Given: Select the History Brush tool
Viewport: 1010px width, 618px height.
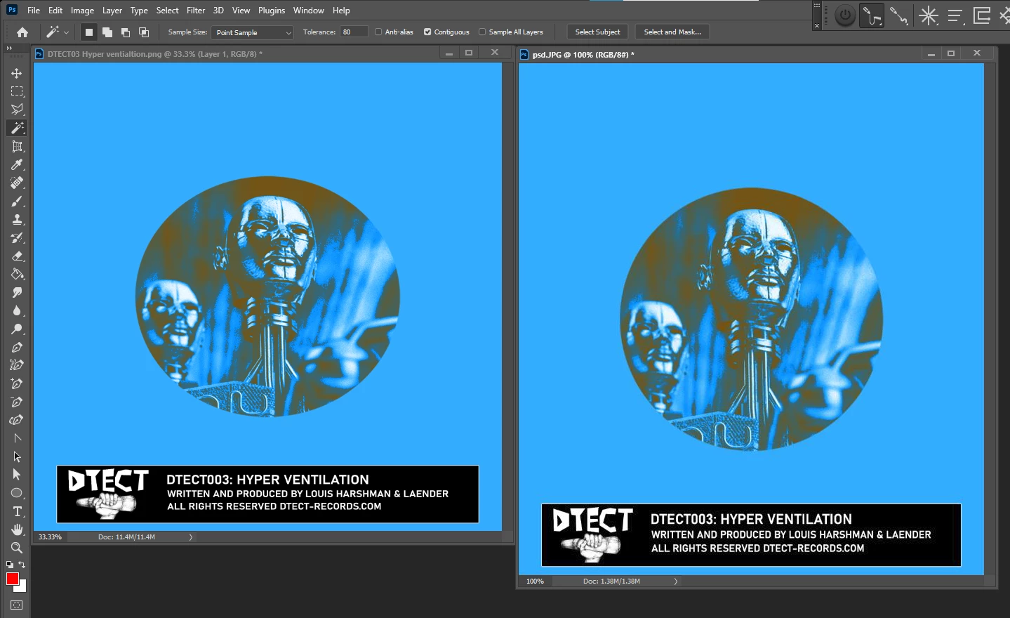Looking at the screenshot, I should click(x=17, y=237).
